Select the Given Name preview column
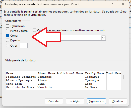Screen dimensions: 131x108 47,80
